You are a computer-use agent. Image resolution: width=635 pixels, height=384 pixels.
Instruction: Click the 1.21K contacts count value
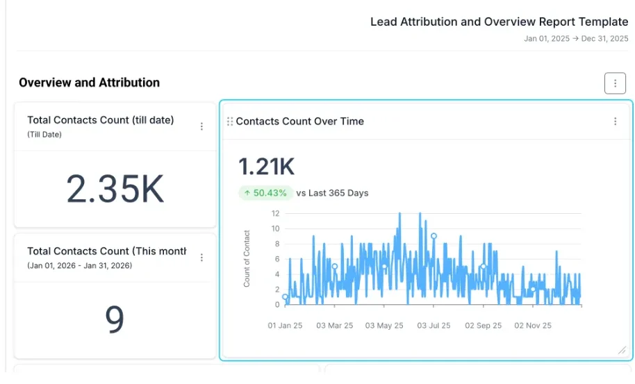[267, 167]
